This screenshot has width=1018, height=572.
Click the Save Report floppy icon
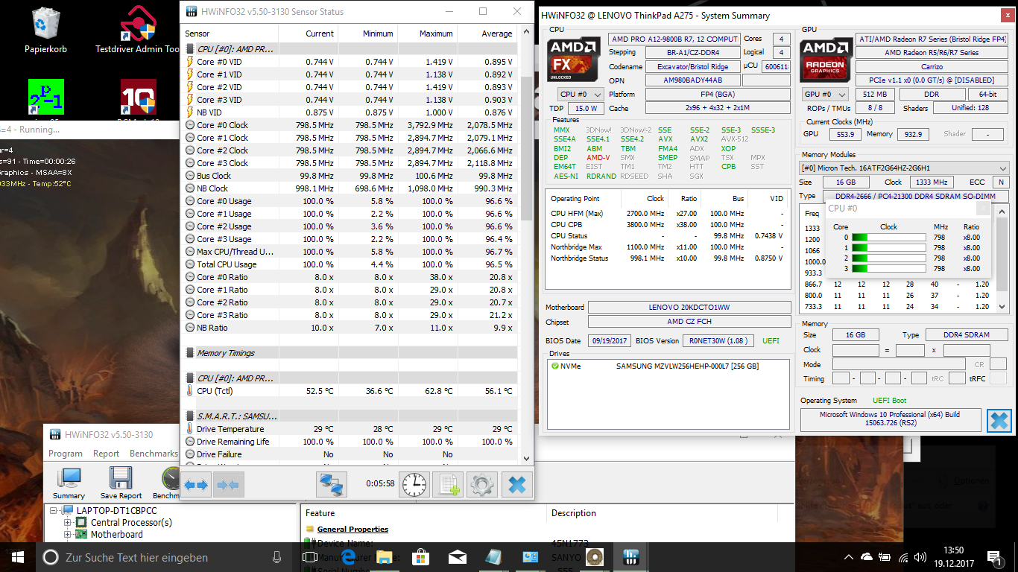point(121,483)
